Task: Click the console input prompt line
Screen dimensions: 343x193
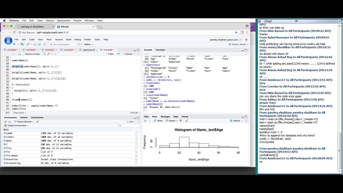Action: click(x=195, y=110)
